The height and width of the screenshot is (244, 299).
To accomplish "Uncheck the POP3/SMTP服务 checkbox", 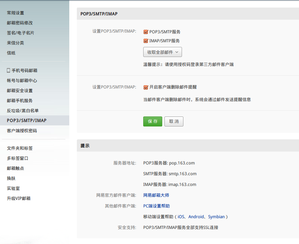I will pyautogui.click(x=146, y=32).
